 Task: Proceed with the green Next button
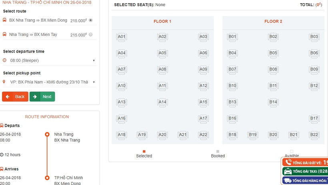tap(42, 97)
